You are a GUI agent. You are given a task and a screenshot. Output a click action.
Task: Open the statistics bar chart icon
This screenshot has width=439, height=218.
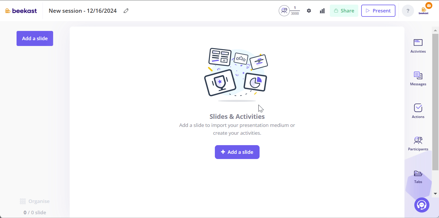(322, 11)
